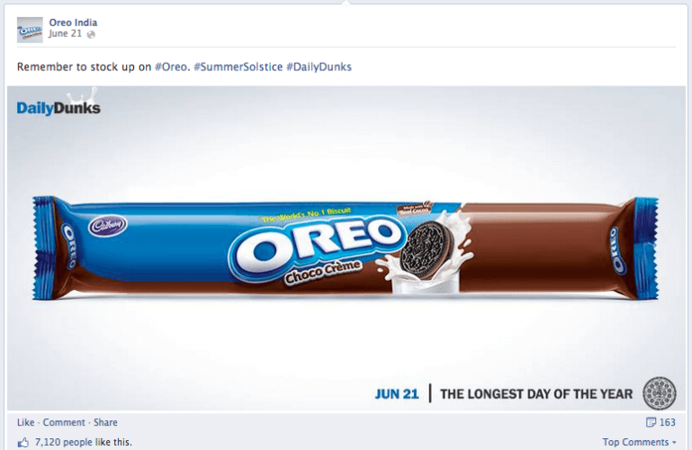Open the Oreo India page name link
The width and height of the screenshot is (692, 450).
click(73, 22)
